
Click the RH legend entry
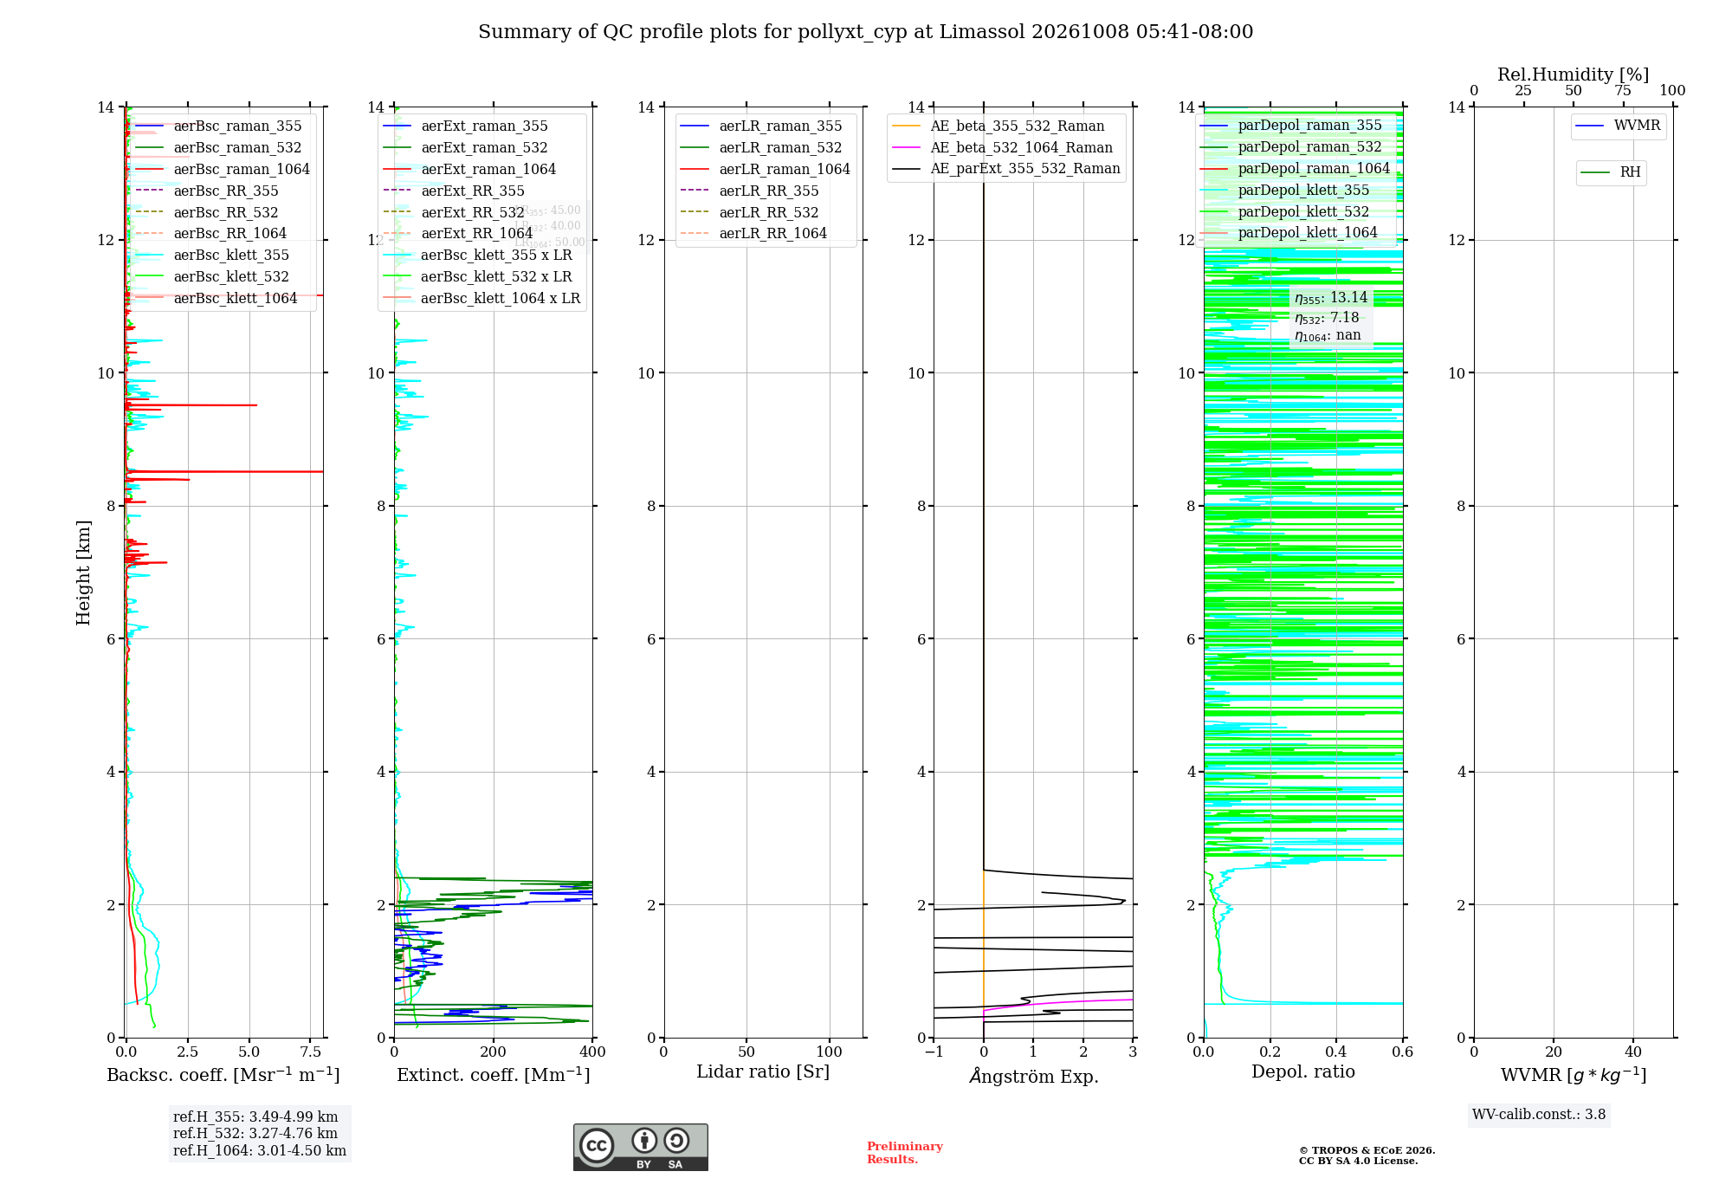tap(1611, 172)
